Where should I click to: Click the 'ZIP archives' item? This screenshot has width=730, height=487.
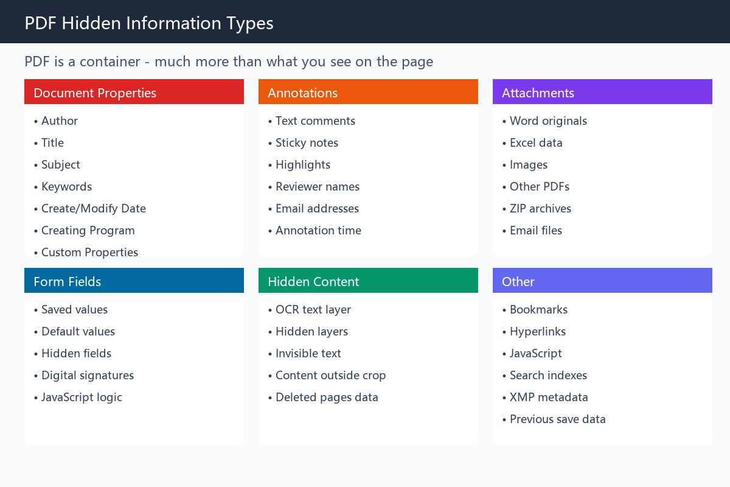click(x=537, y=208)
